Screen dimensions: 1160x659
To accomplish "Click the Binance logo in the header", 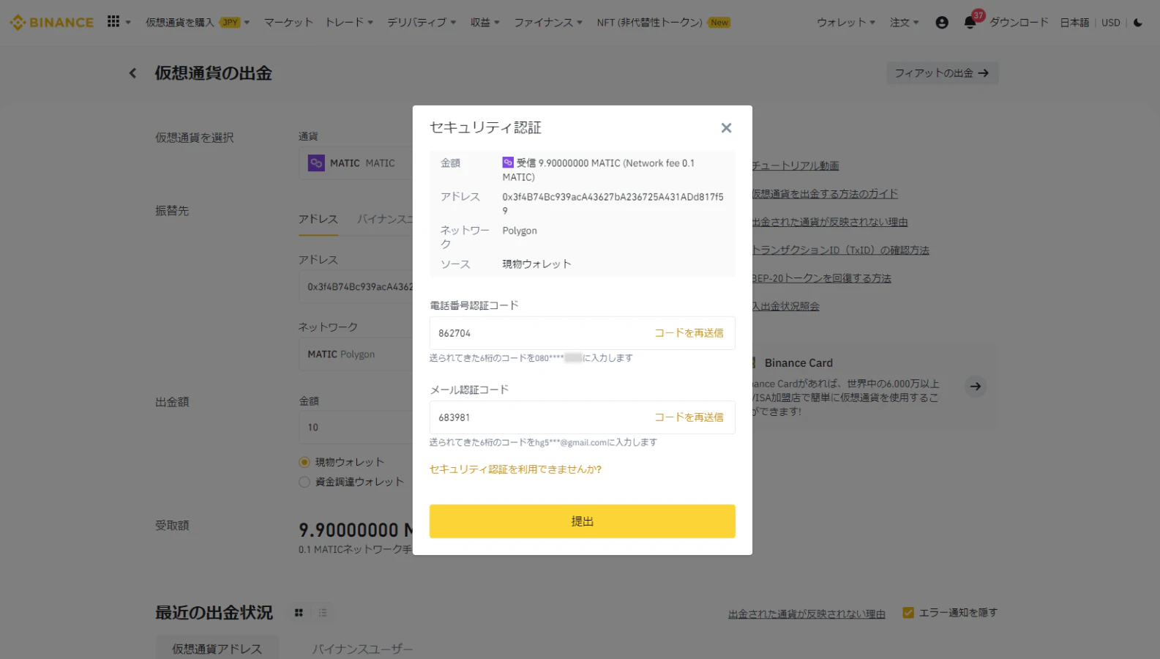I will pos(51,22).
